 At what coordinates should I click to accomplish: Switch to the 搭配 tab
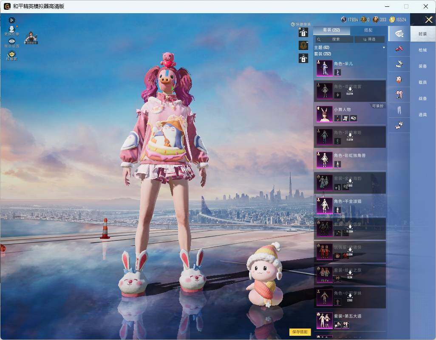coord(368,30)
